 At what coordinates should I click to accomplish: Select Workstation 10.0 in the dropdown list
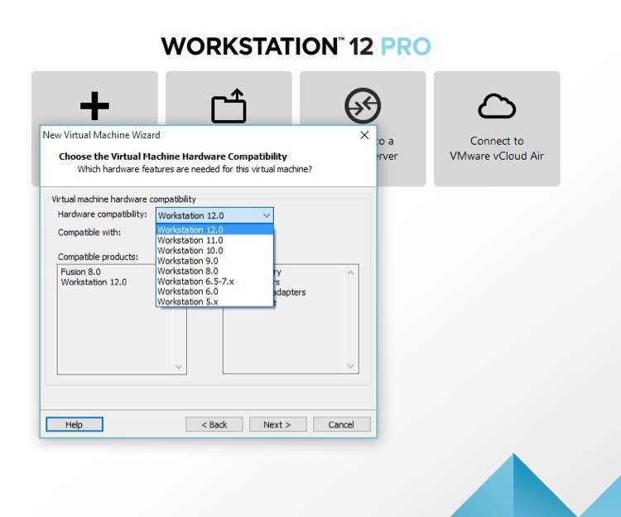214,250
